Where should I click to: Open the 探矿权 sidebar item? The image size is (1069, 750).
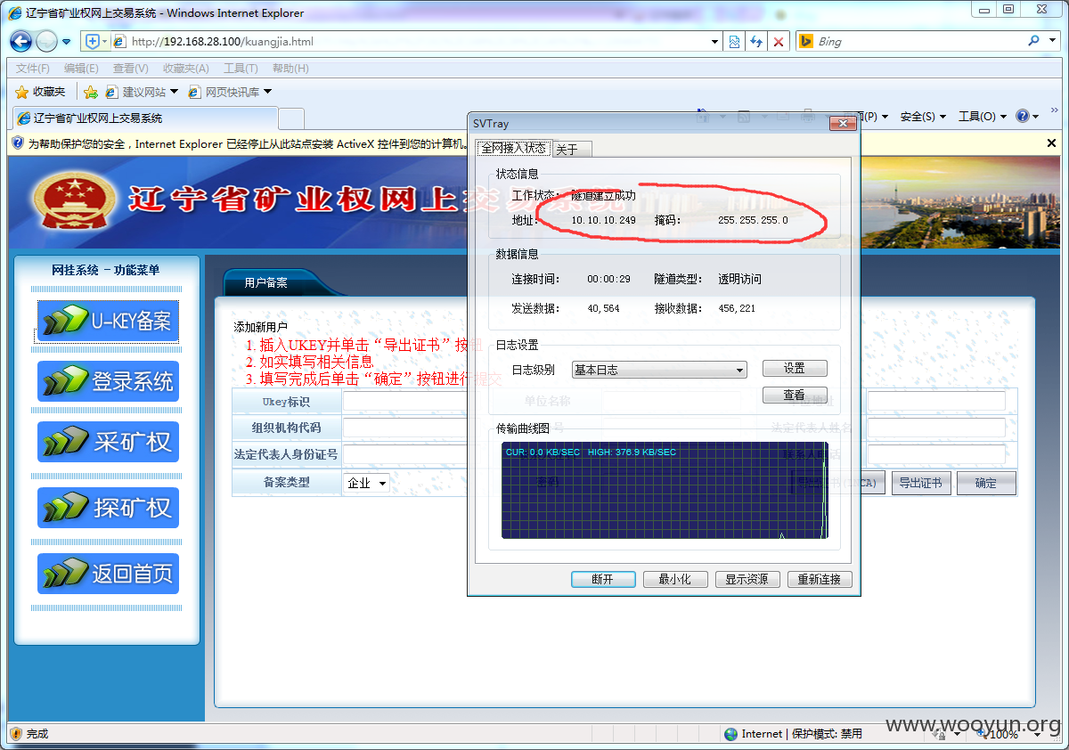point(108,508)
